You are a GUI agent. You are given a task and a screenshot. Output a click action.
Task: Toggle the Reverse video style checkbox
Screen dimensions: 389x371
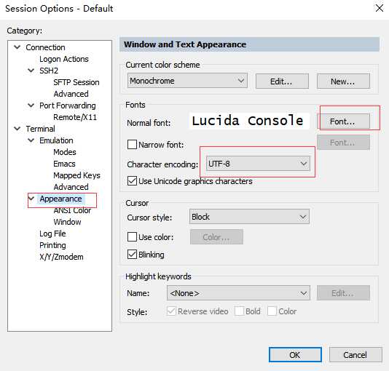[171, 311]
